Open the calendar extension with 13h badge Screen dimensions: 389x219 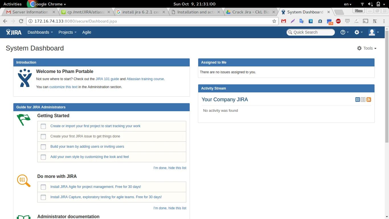[329, 22]
